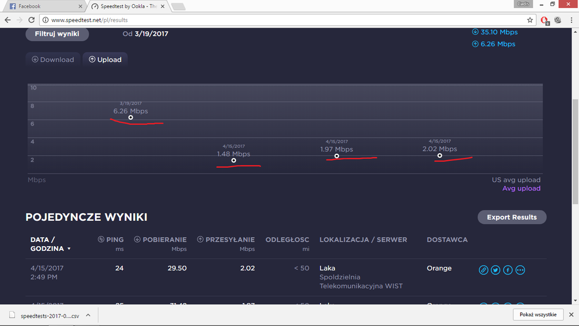
Task: Expand options for downloaded csv file
Action: (88, 316)
